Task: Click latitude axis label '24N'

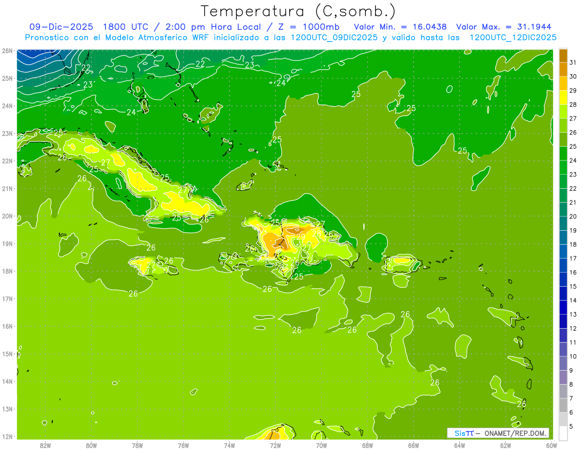Action: [x=7, y=106]
